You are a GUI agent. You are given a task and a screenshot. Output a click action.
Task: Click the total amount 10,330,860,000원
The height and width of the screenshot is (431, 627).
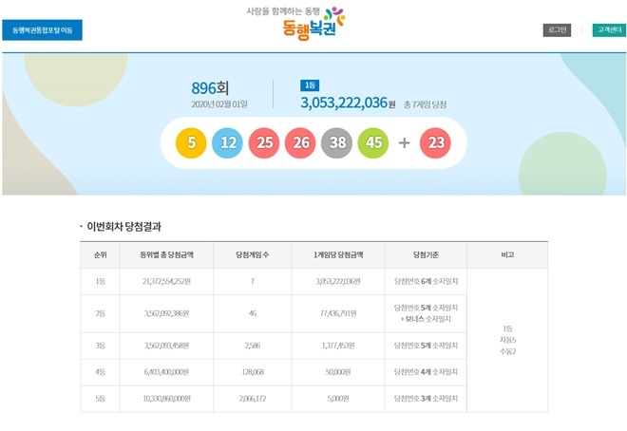167,399
